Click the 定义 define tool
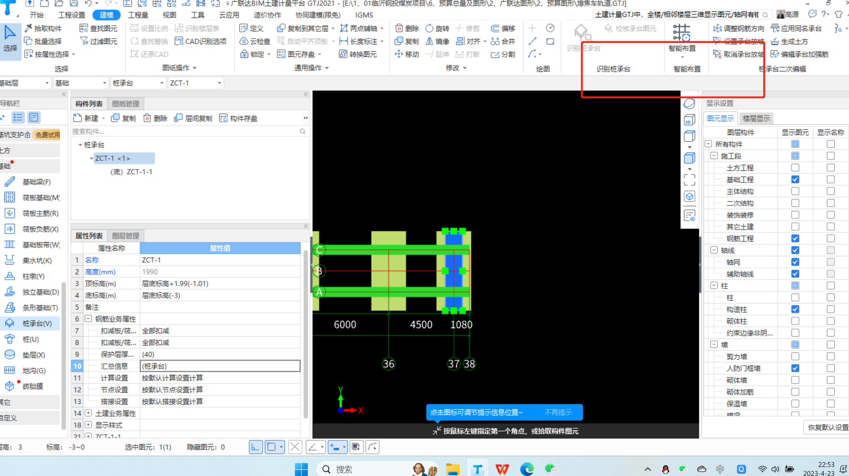The height and width of the screenshot is (476, 849). [252, 28]
